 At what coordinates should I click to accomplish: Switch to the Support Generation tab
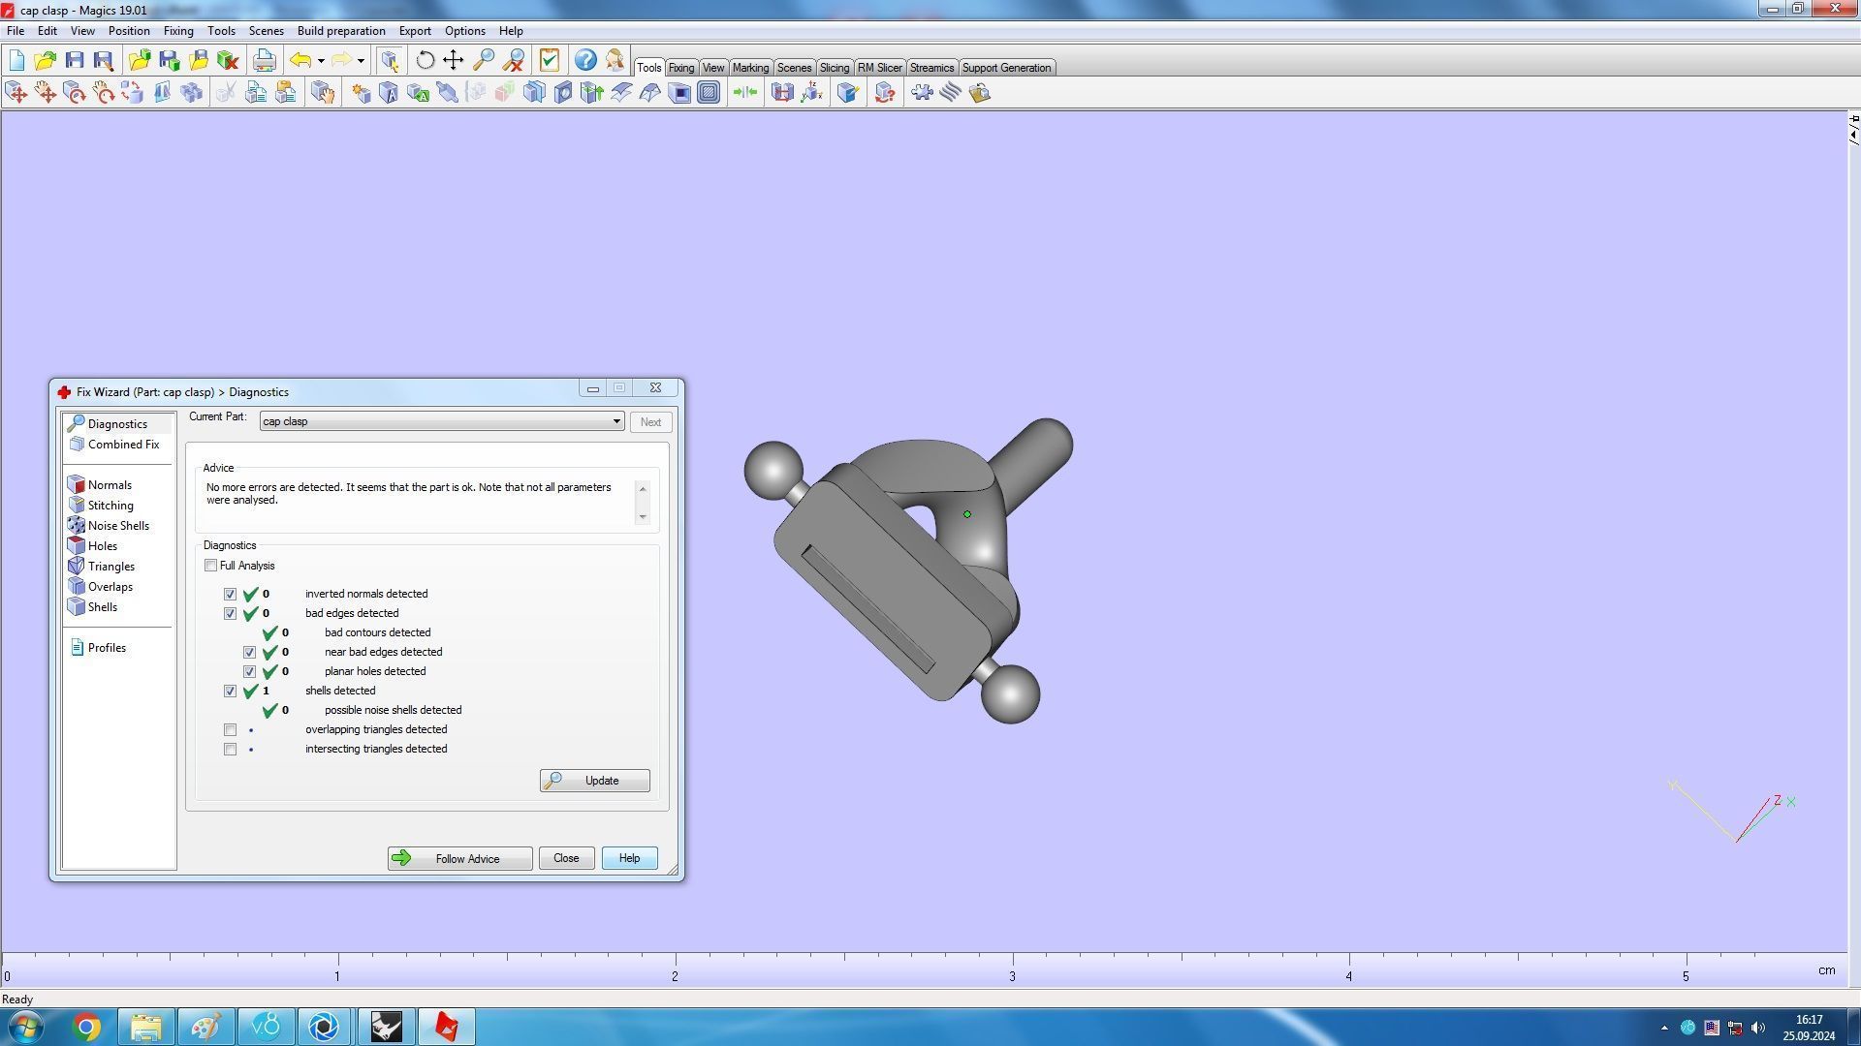point(1005,68)
